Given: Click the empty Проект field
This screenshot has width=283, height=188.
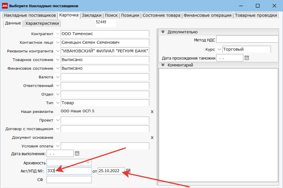Looking at the screenshot, I should (105, 120).
